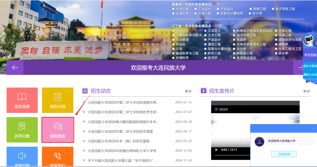This screenshot has height=167, width=317.
Task: Click 国际经济与贸易 in the banner
Action: (290, 40)
